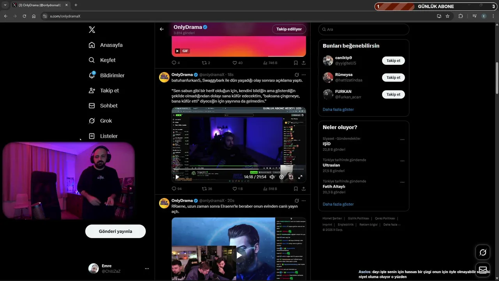Go back with the profile back arrow
499x281 pixels.
click(x=162, y=29)
